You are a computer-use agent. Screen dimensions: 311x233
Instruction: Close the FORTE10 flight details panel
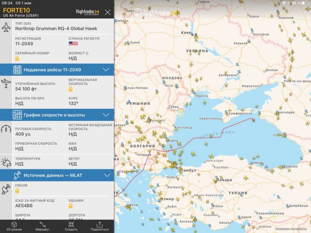coord(108,13)
